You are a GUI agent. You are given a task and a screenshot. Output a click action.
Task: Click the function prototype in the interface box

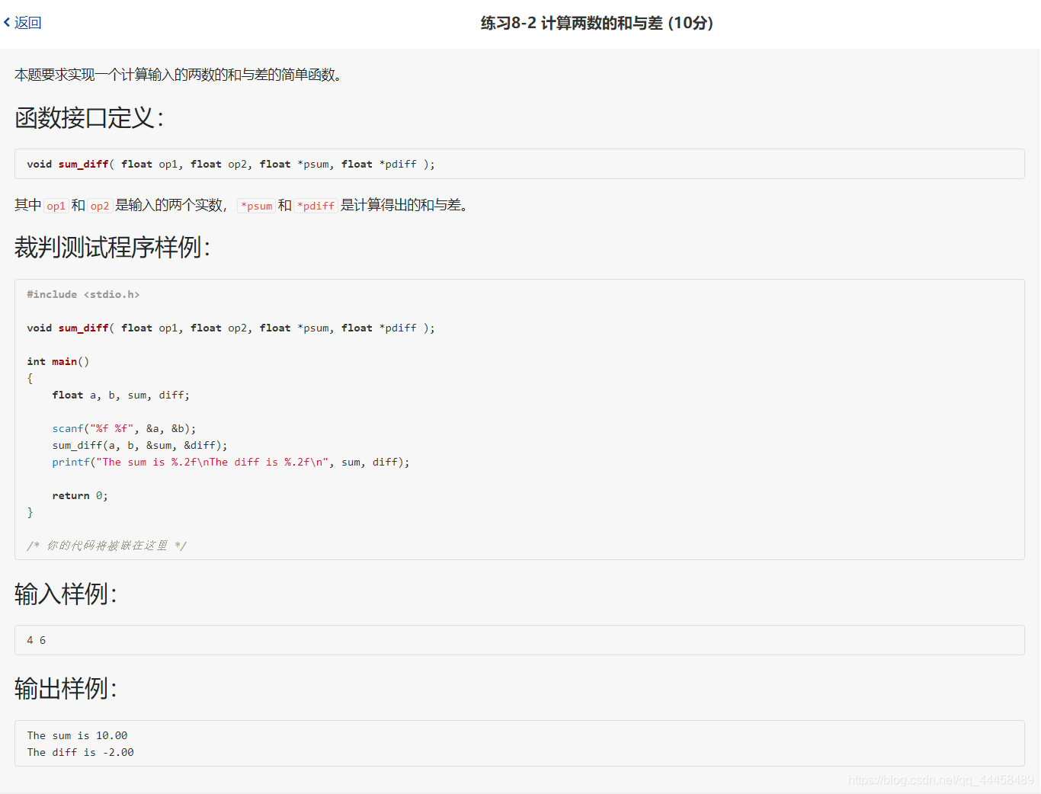231,164
